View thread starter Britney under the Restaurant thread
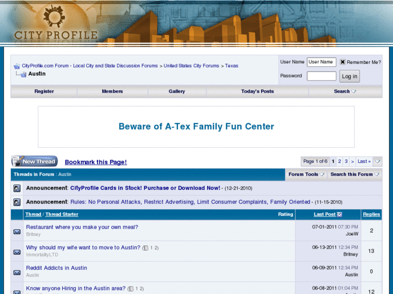 click(x=34, y=235)
